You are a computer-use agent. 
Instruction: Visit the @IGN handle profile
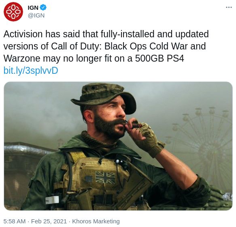(x=36, y=15)
